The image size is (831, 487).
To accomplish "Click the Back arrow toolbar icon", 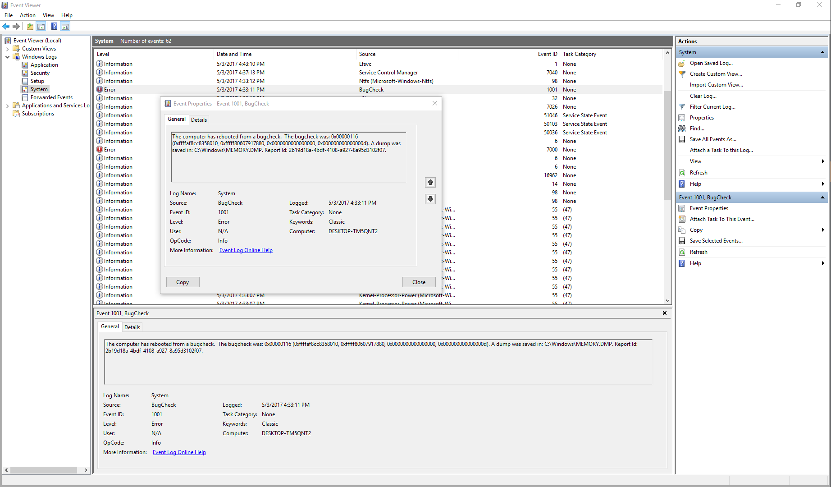I will pyautogui.click(x=6, y=26).
